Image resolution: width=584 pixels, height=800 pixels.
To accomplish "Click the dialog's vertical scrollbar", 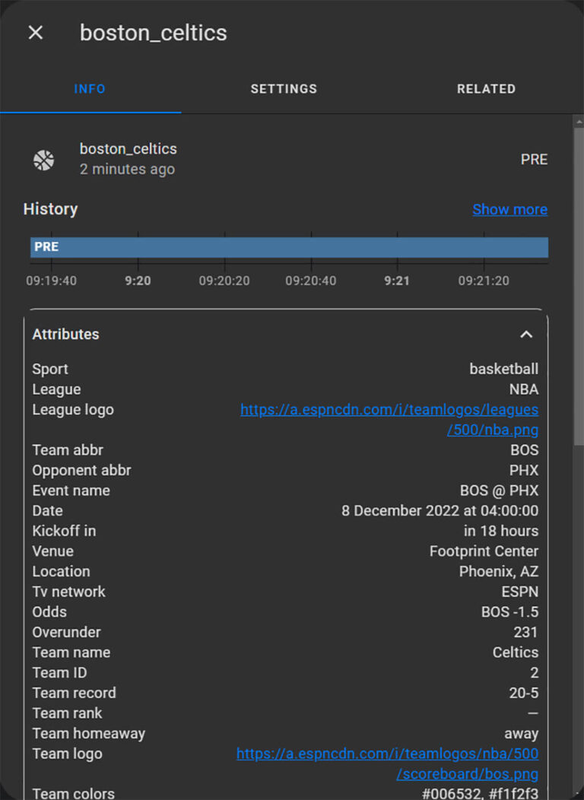I will click(x=579, y=286).
